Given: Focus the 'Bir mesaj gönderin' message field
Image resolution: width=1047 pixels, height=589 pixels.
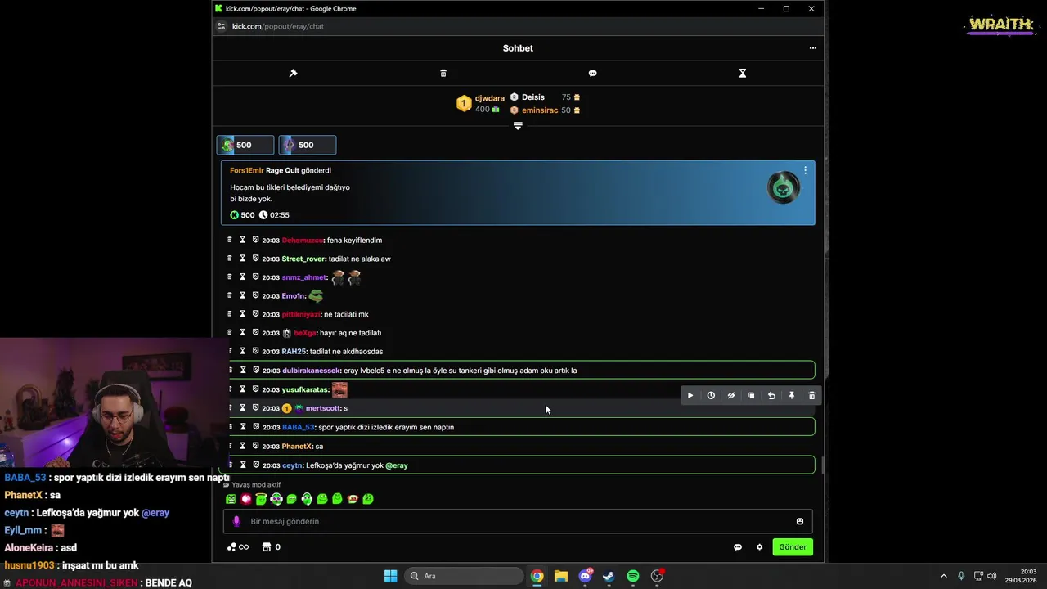Looking at the screenshot, I should [519, 521].
